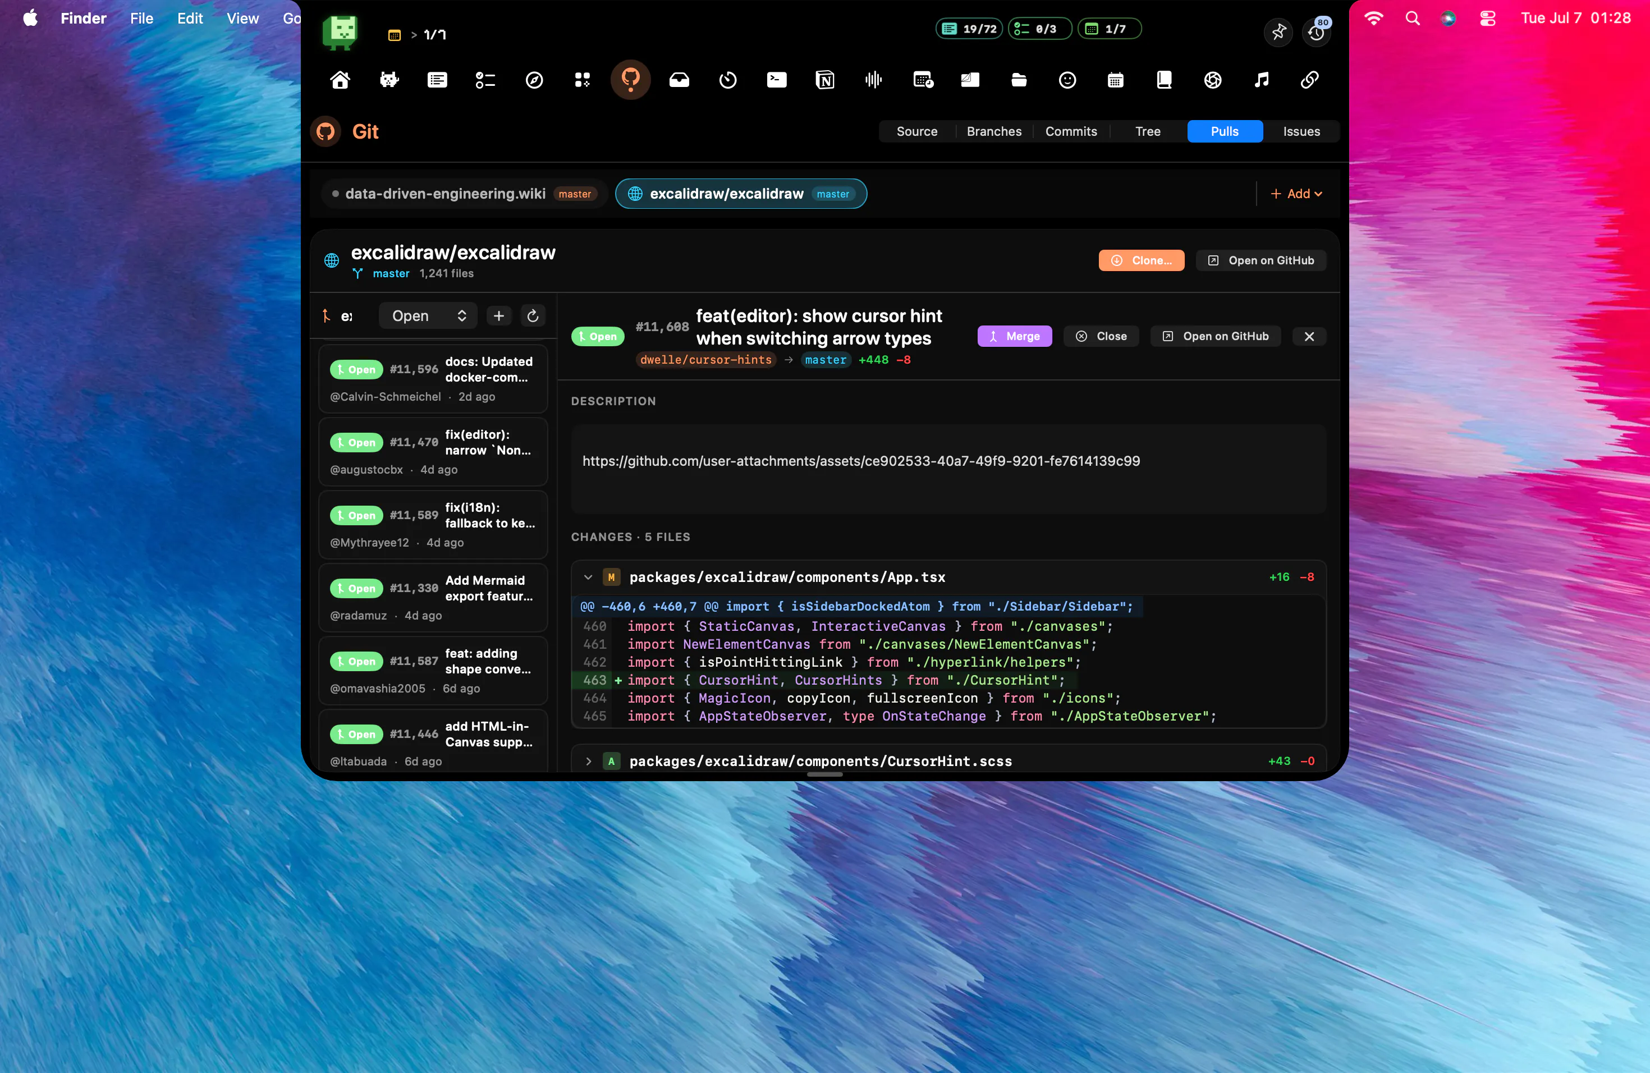Open Spotlight search in menu bar
This screenshot has width=1650, height=1073.
(x=1412, y=18)
